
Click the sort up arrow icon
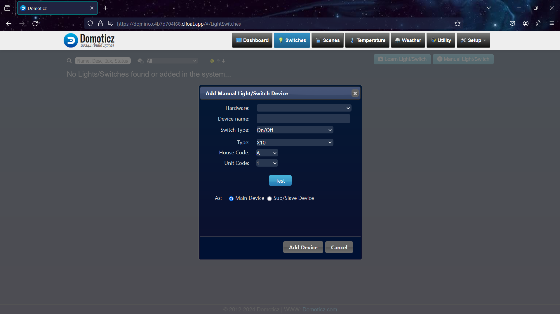[218, 61]
